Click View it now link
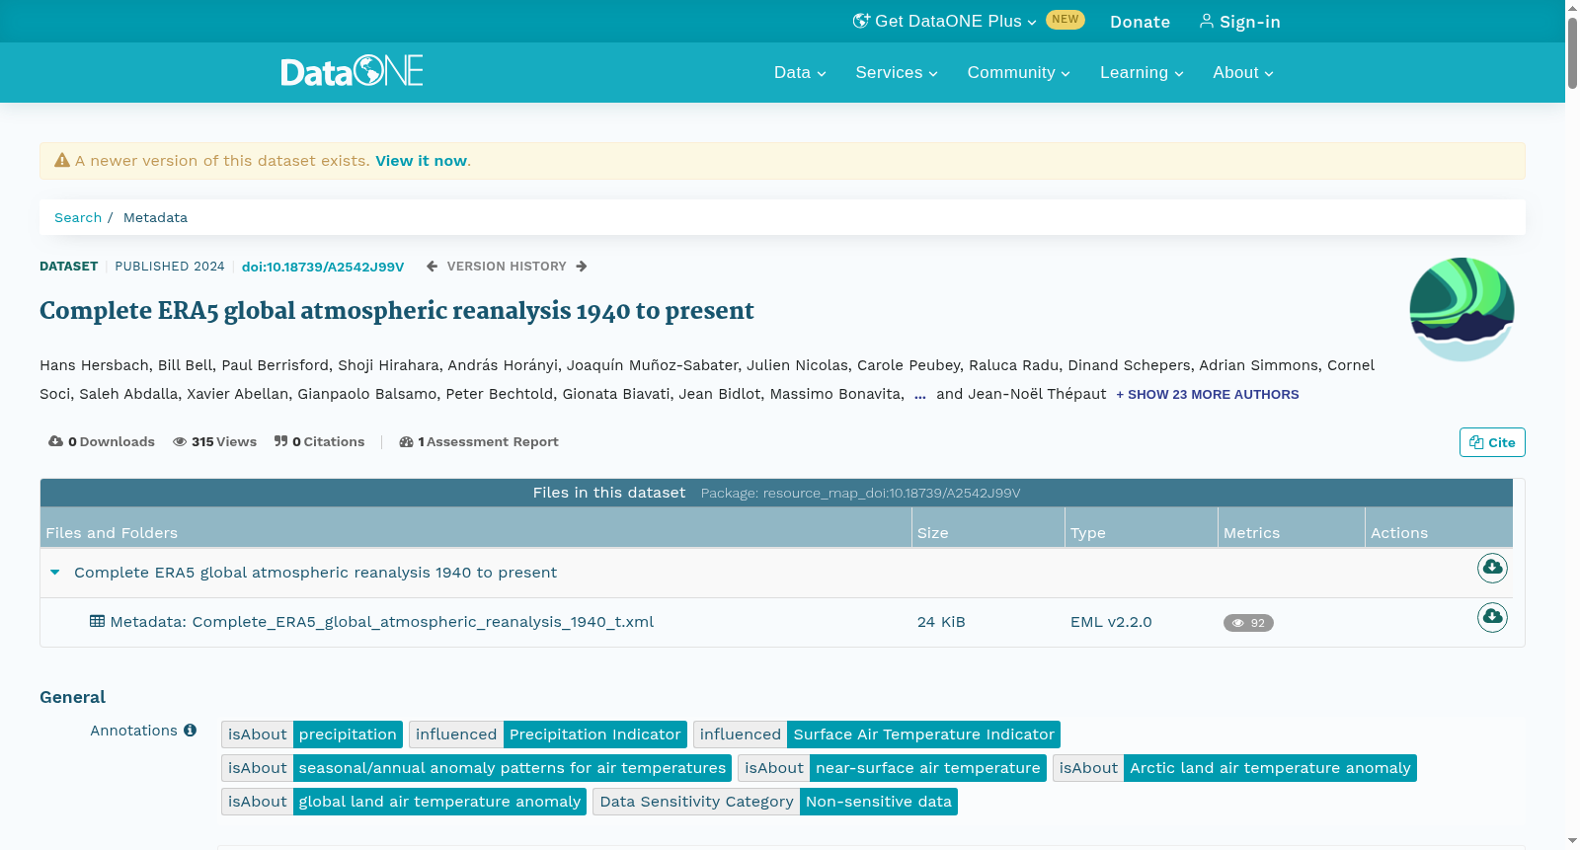 click(421, 161)
